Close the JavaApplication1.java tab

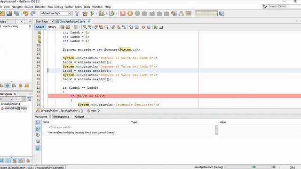click(89, 21)
